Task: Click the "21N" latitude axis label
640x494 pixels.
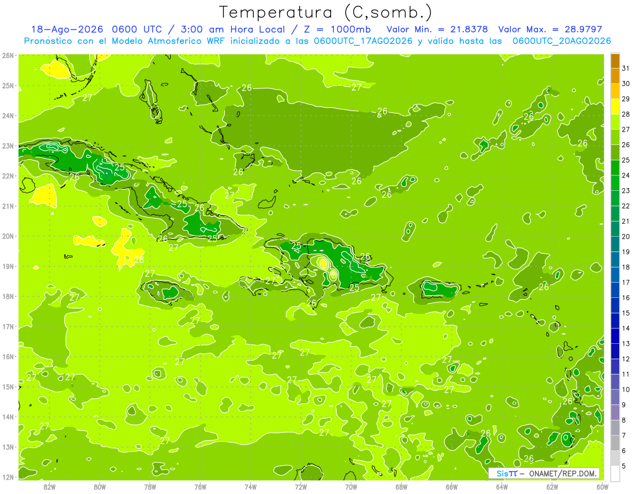Action: point(8,206)
